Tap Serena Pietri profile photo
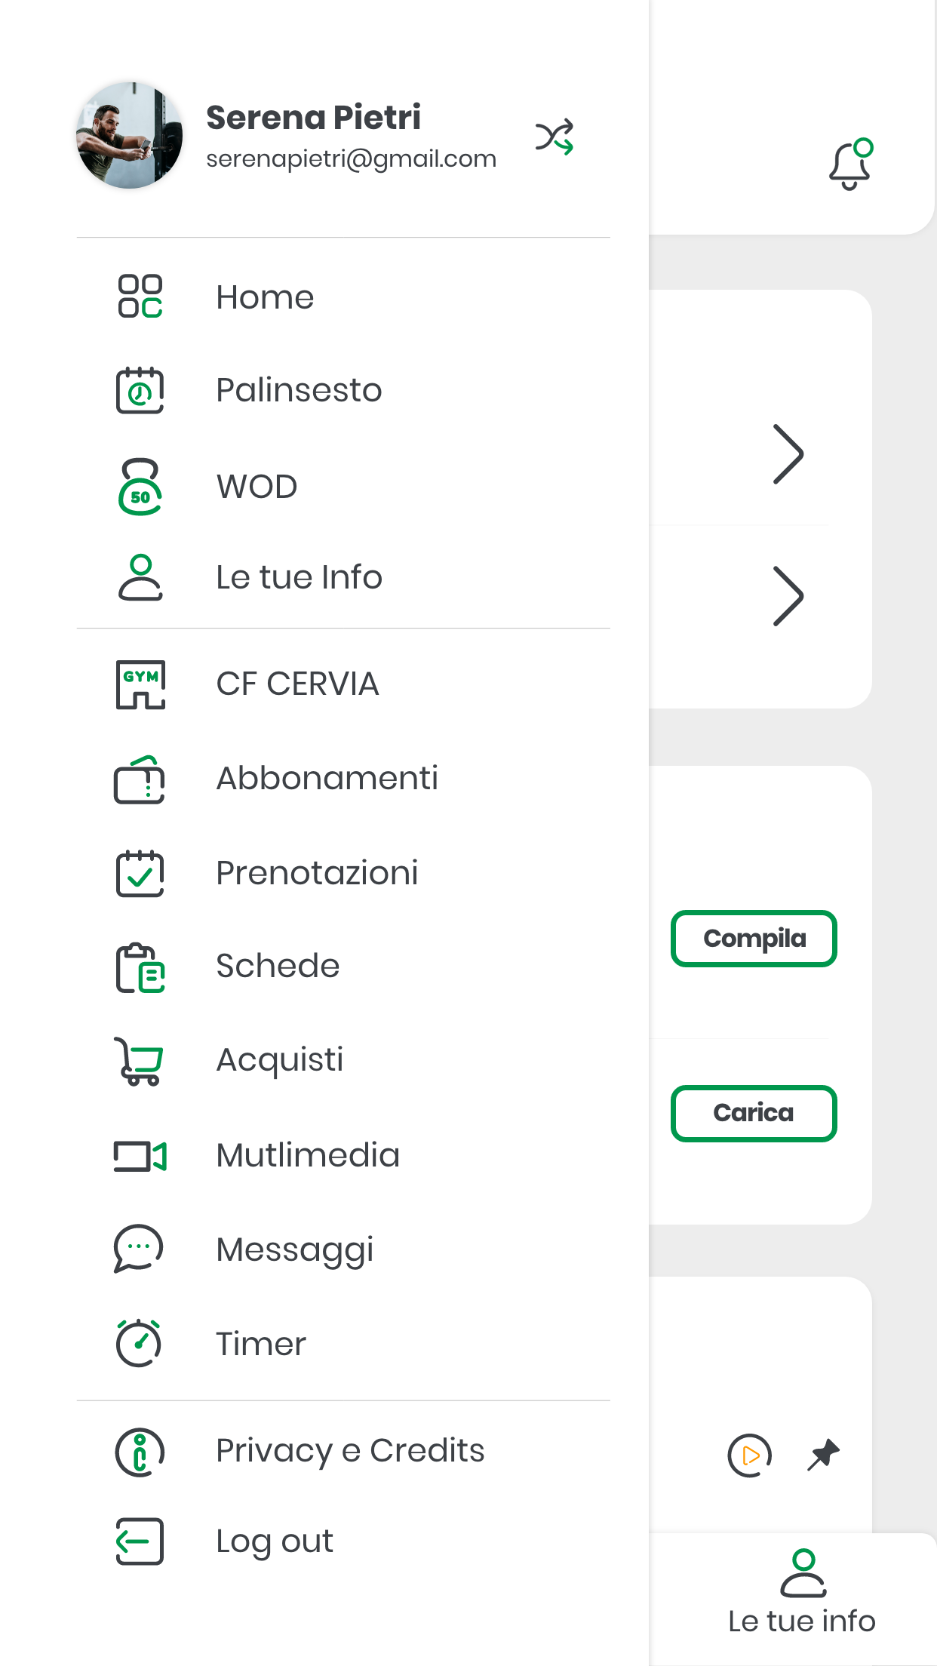 click(x=130, y=136)
